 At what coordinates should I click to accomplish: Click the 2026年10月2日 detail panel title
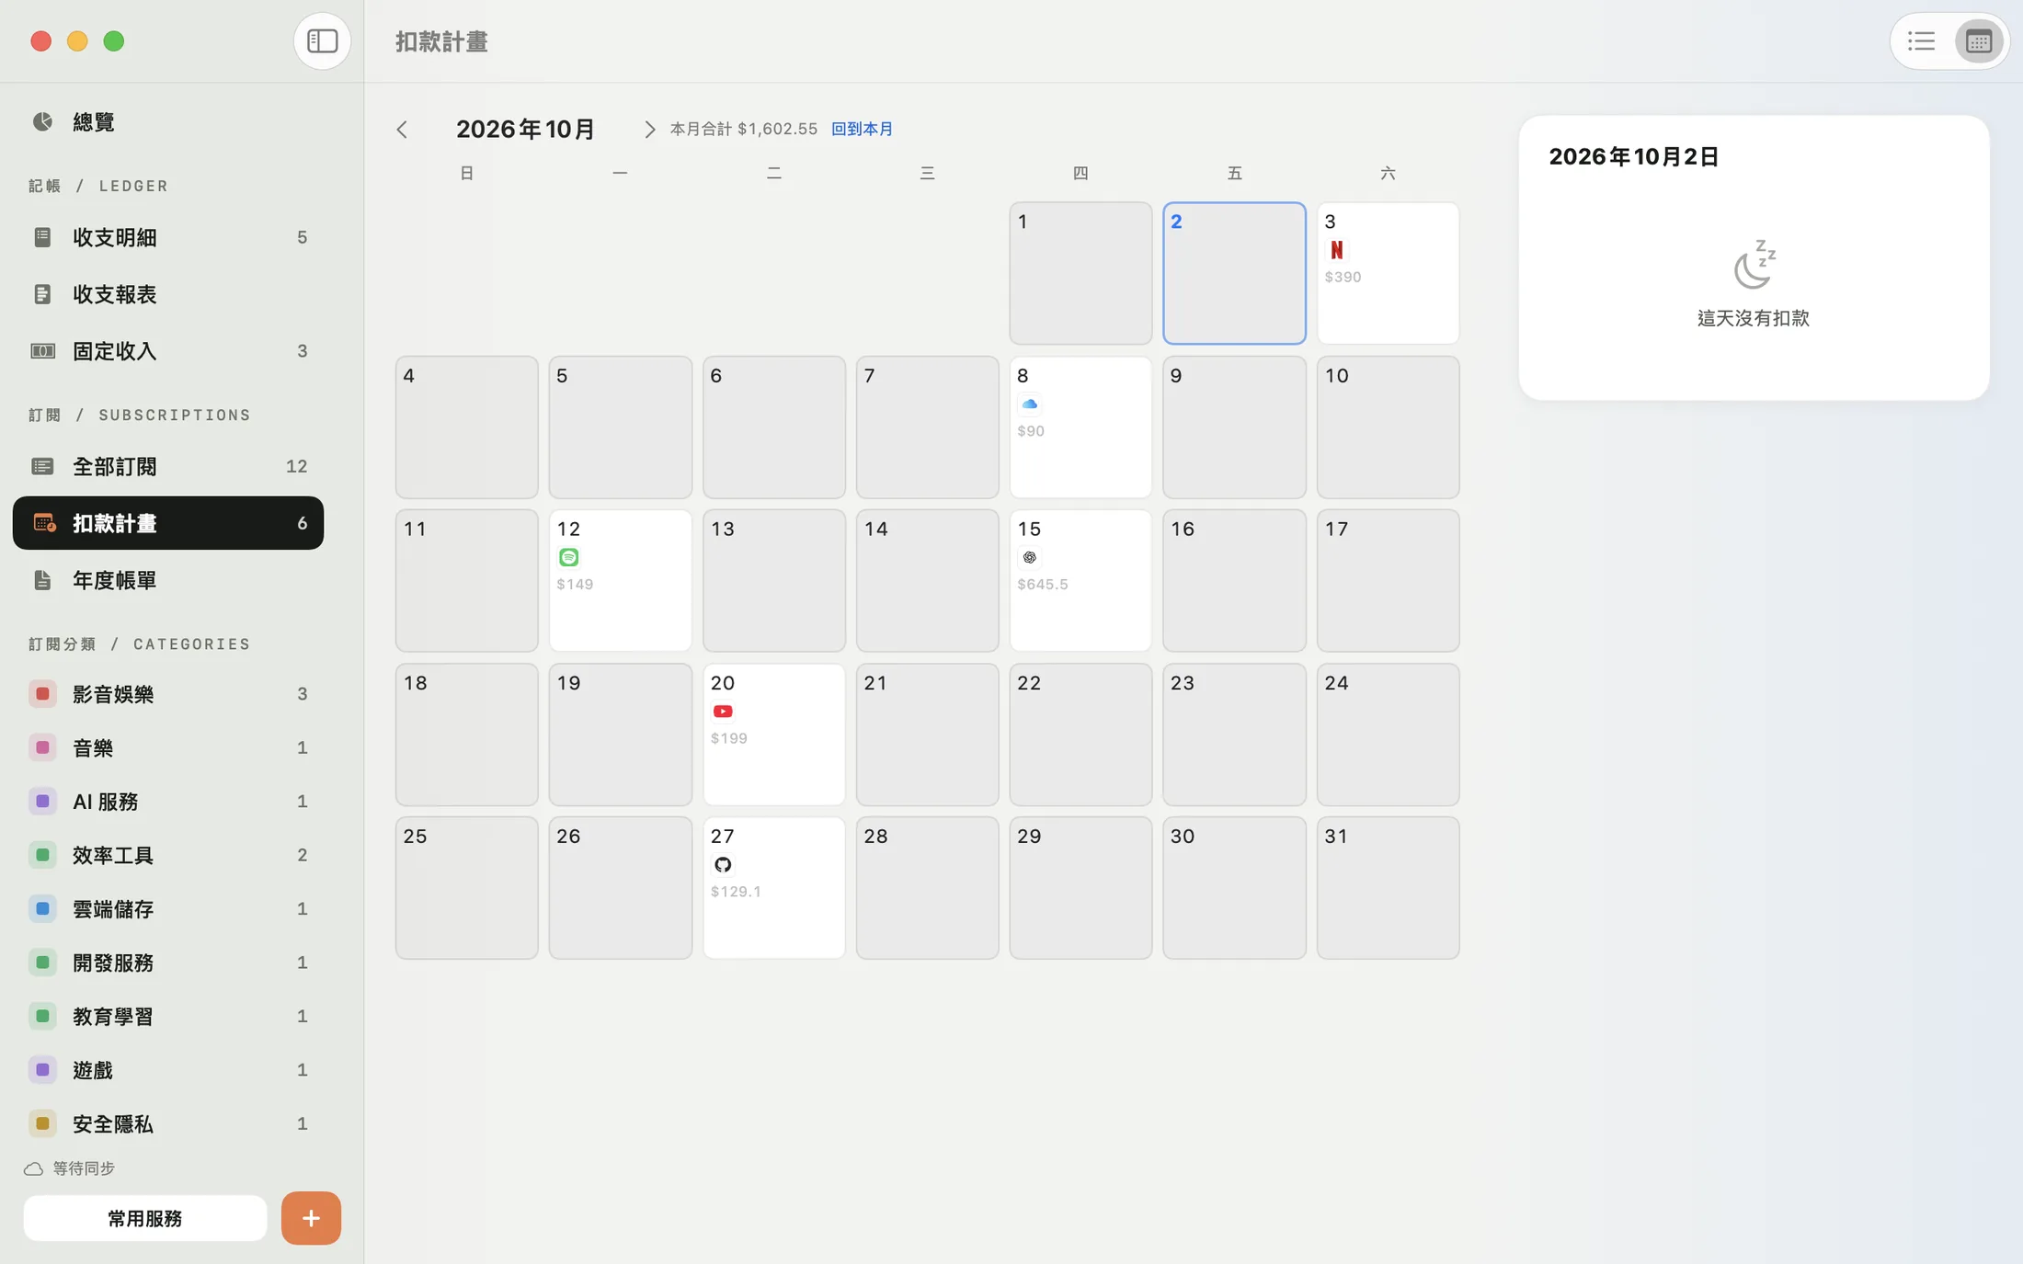click(1634, 157)
